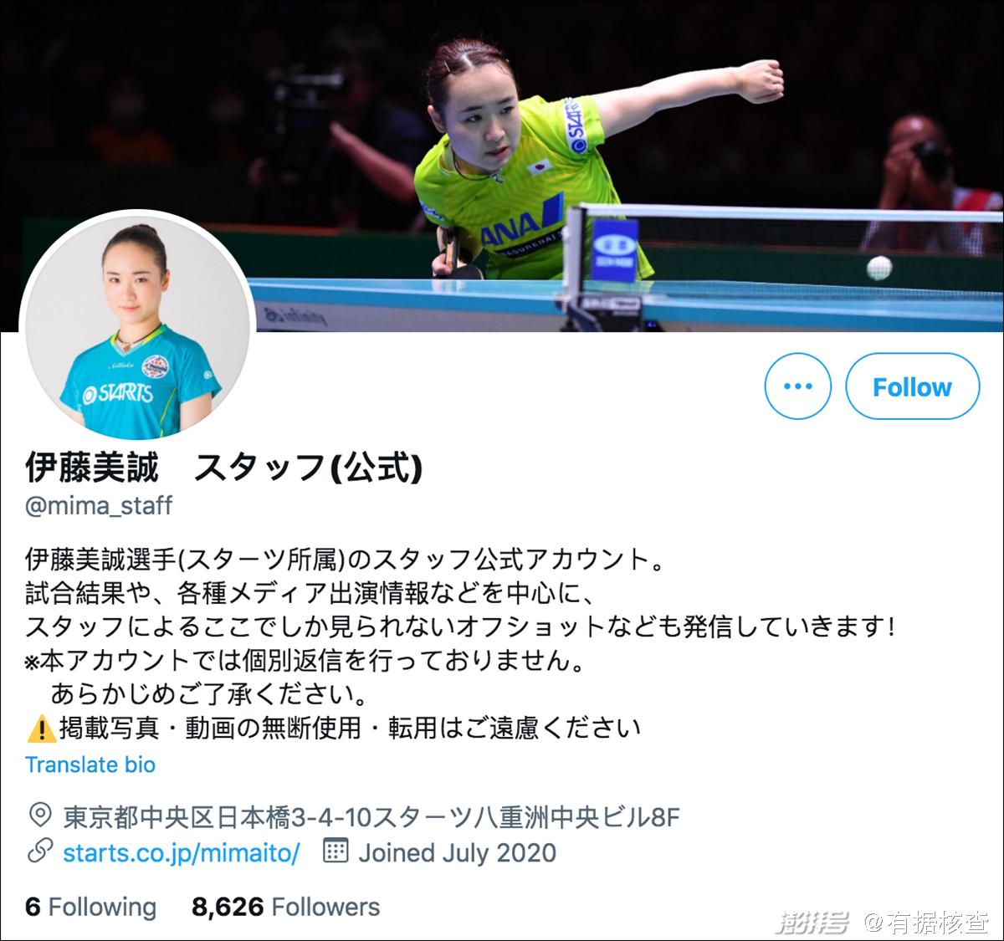View the 6 Following list
1004x941 pixels.
point(91,907)
